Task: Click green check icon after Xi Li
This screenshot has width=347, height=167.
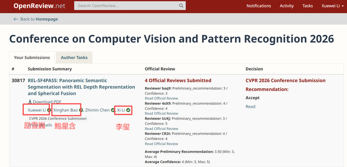Action: point(129,110)
